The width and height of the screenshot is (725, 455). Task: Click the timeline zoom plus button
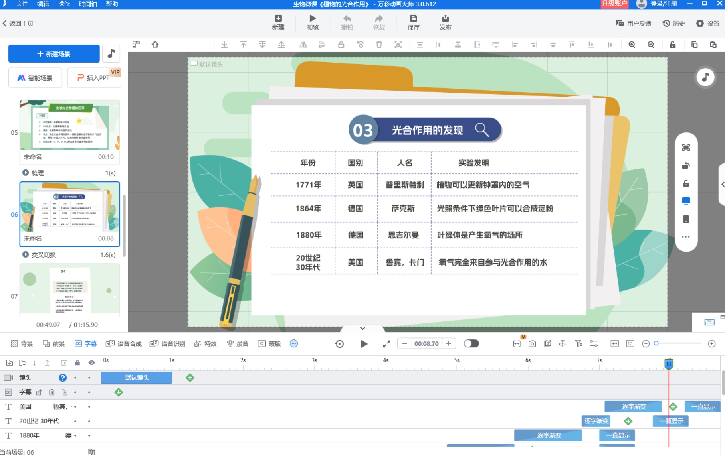tap(712, 344)
